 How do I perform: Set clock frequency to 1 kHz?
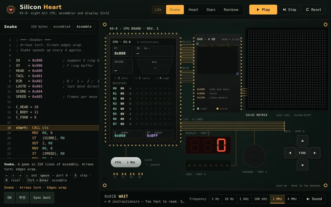click(x=243, y=199)
